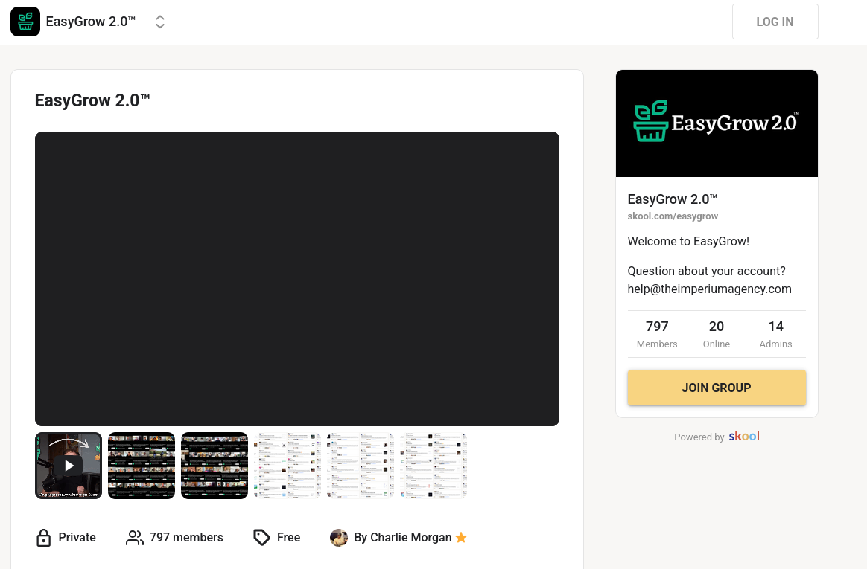
Task: Select the third gallery thumbnail with dark grid
Action: (x=215, y=466)
